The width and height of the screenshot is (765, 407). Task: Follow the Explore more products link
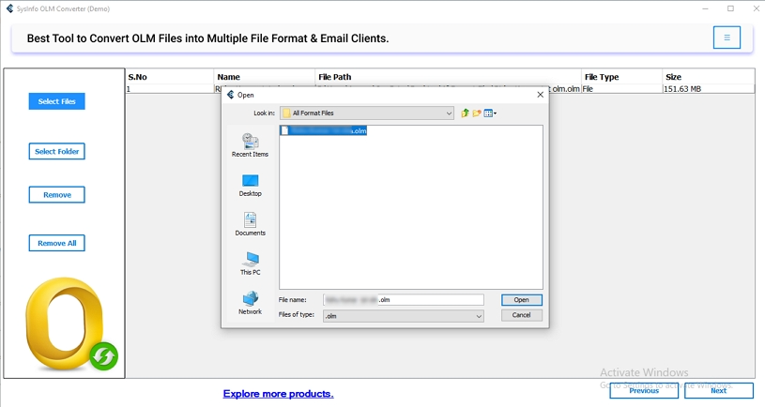pyautogui.click(x=278, y=394)
